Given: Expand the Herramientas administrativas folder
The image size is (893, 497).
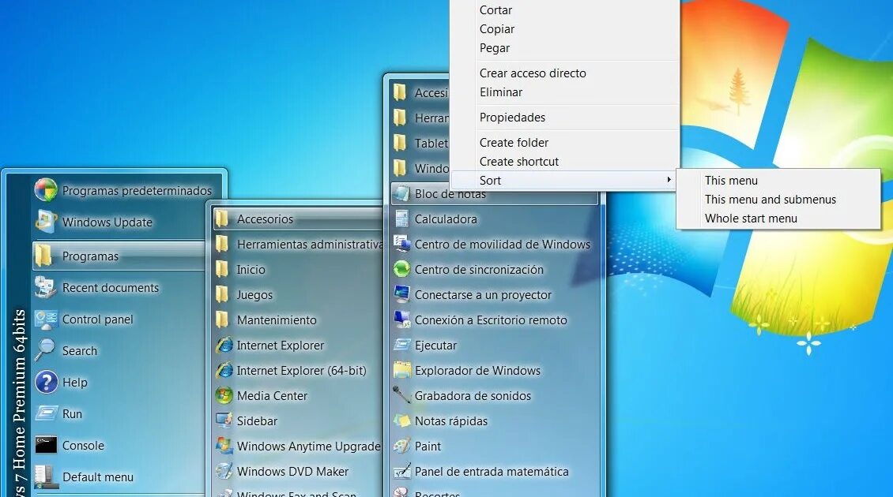Looking at the screenshot, I should pyautogui.click(x=299, y=244).
